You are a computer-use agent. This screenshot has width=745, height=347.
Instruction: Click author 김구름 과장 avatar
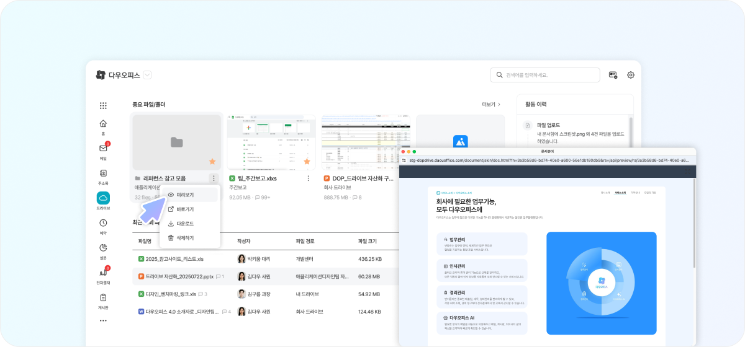[x=242, y=294]
